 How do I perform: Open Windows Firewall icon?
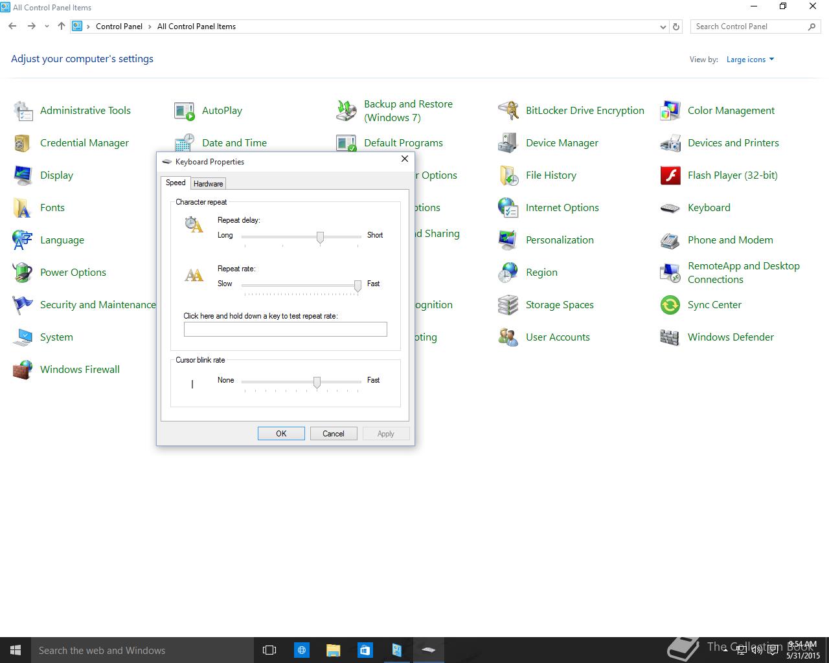(x=23, y=370)
